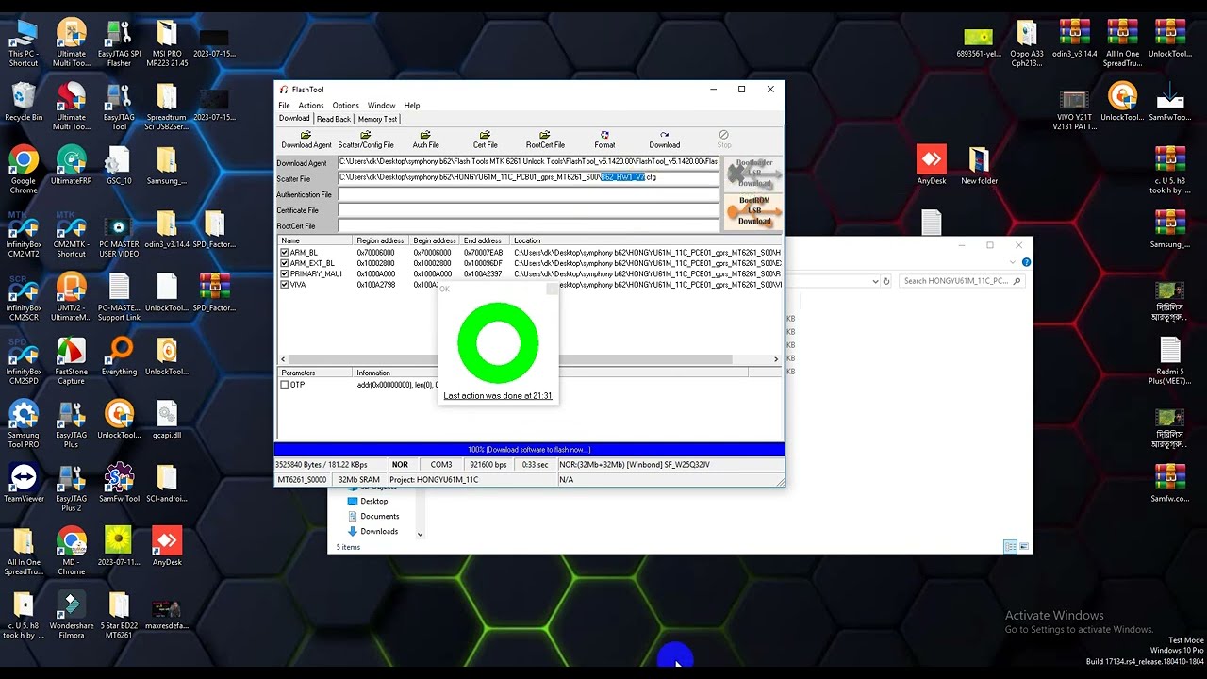This screenshot has width=1207, height=679.
Task: Switch to the Memory Test tab
Action: (x=377, y=119)
